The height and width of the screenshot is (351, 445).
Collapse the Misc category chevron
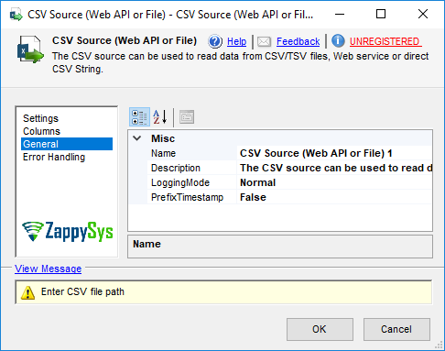point(137,138)
